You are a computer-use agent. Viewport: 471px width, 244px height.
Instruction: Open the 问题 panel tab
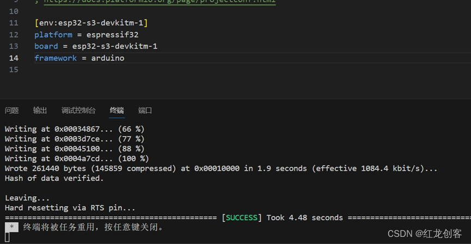12,111
